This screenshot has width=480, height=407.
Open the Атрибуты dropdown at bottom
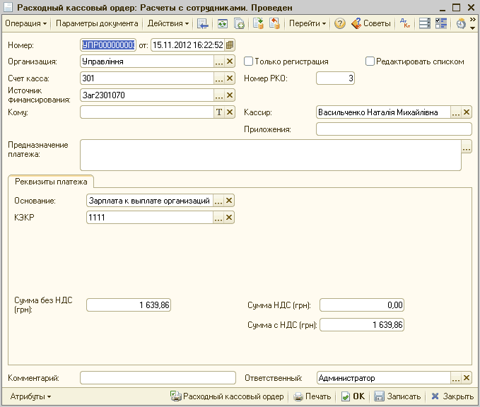[x=30, y=396]
